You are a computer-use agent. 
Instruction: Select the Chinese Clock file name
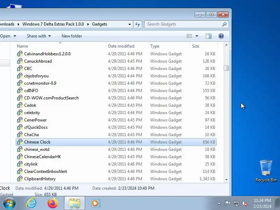(37, 142)
